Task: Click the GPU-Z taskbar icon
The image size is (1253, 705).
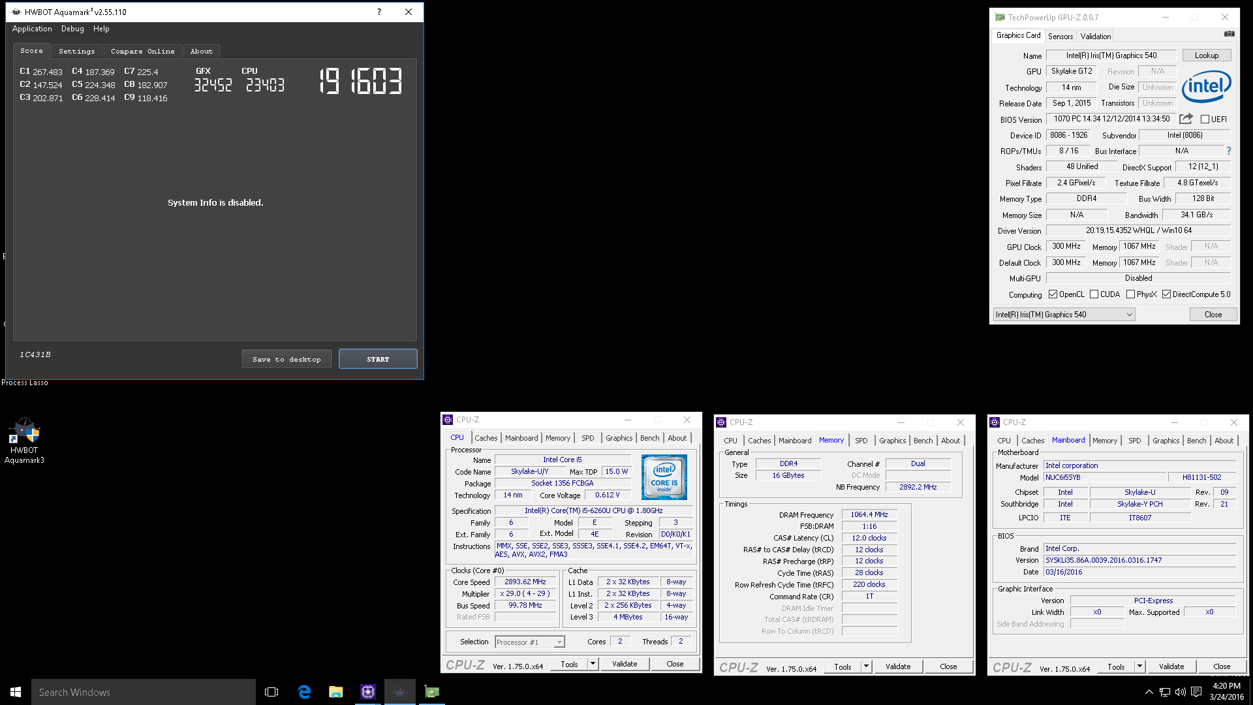Action: 432,692
